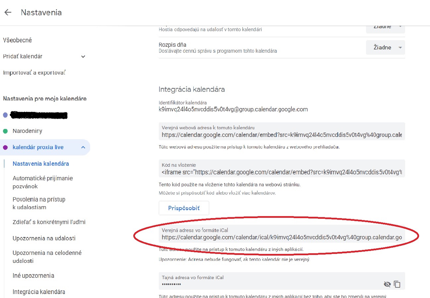Select Nastavenia kalendára in the sidebar
Image resolution: width=430 pixels, height=298 pixels.
click(x=41, y=164)
